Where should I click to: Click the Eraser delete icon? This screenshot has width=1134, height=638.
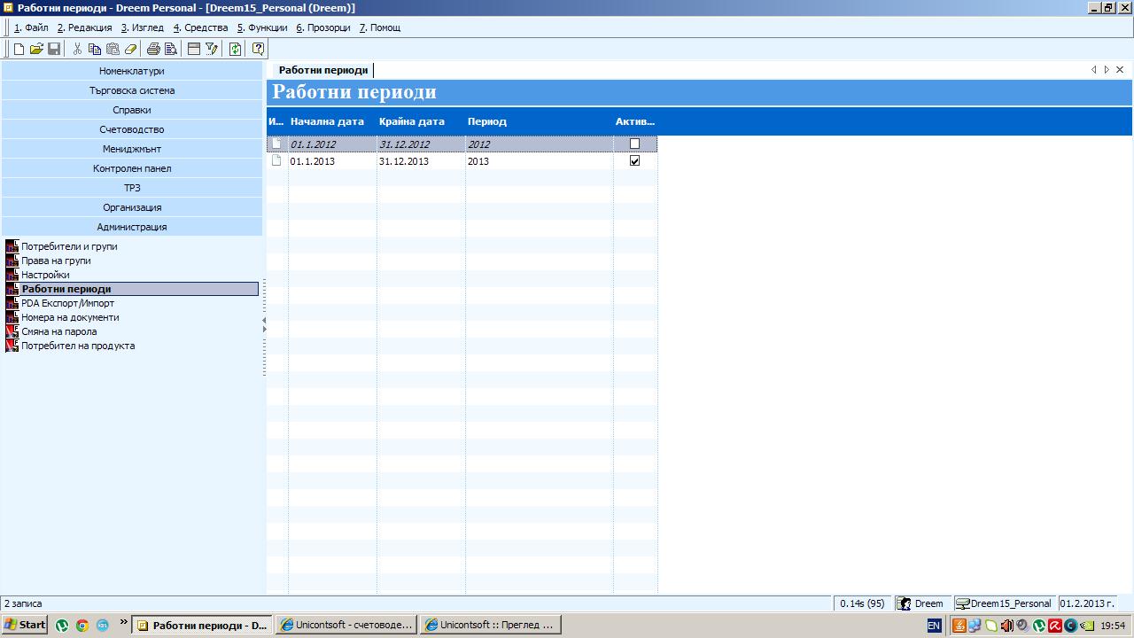pyautogui.click(x=130, y=49)
